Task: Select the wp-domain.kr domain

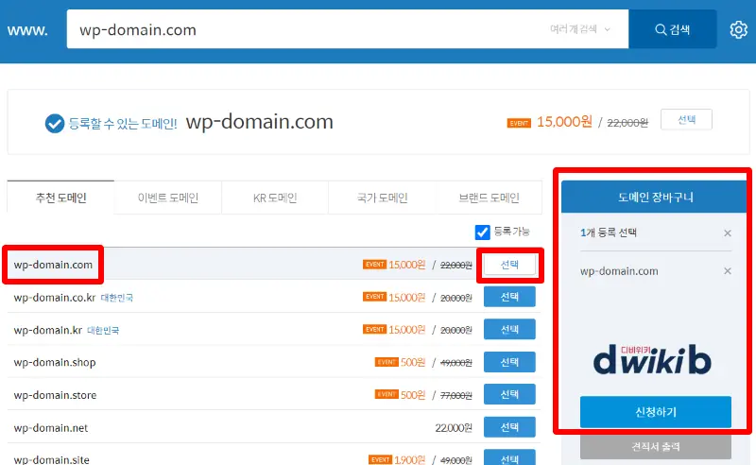Action: click(509, 330)
